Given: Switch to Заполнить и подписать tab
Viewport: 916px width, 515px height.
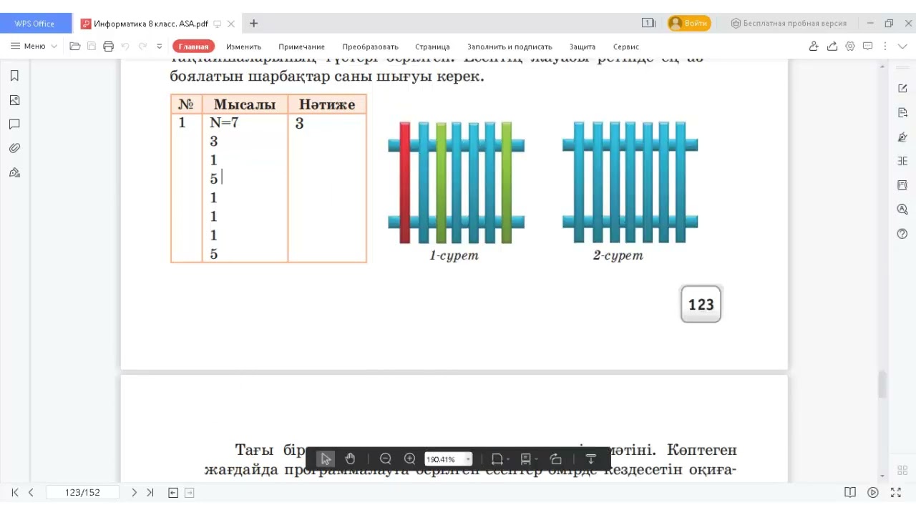Looking at the screenshot, I should 510,46.
